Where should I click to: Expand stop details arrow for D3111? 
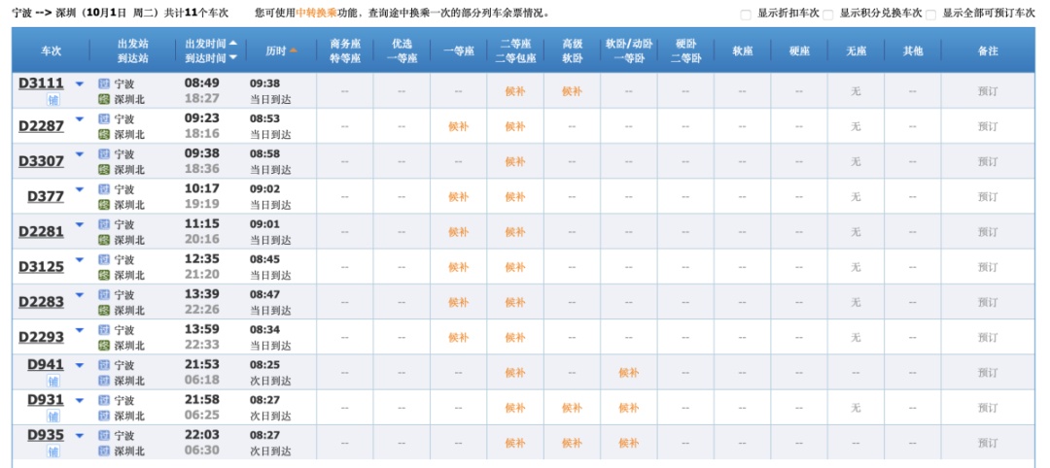pos(80,84)
